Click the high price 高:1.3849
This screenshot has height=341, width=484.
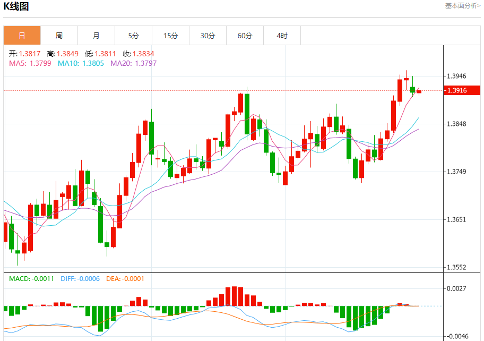pos(63,54)
